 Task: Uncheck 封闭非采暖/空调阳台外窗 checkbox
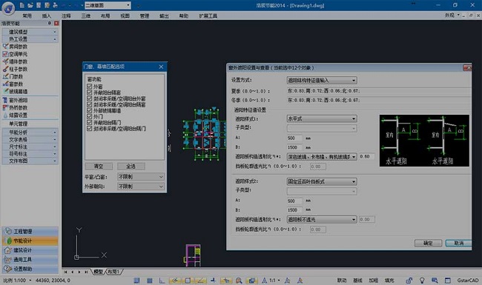click(90, 98)
